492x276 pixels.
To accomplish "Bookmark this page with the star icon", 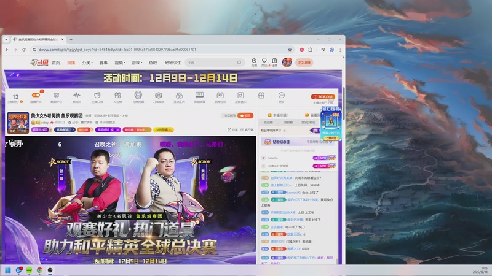I will [290, 50].
